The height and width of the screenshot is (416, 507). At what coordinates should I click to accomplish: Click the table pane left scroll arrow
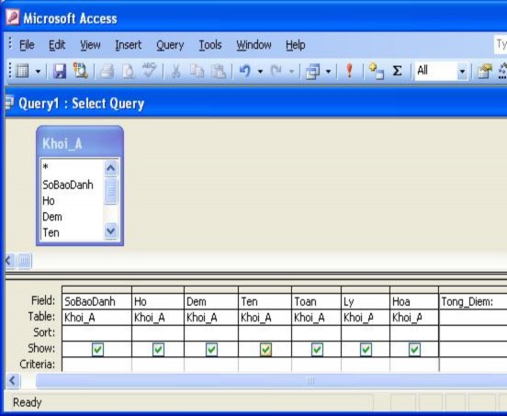(10, 261)
